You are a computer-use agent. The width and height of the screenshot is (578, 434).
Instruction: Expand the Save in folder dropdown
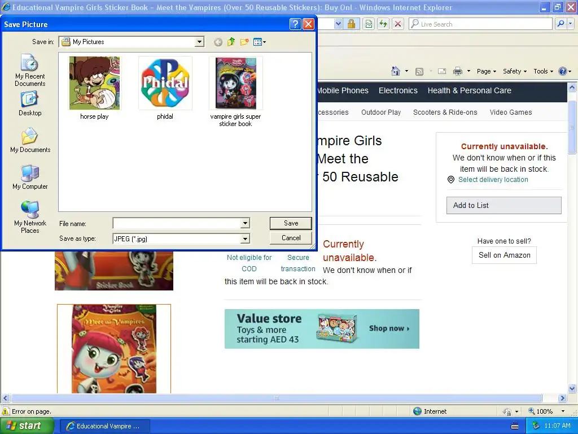point(199,42)
